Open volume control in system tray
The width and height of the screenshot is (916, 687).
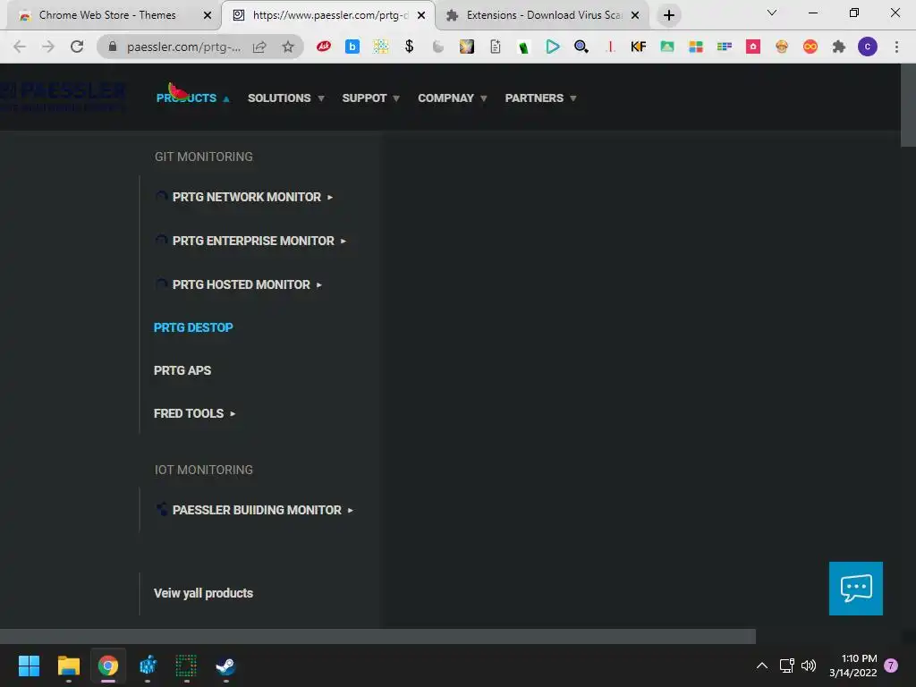809,666
